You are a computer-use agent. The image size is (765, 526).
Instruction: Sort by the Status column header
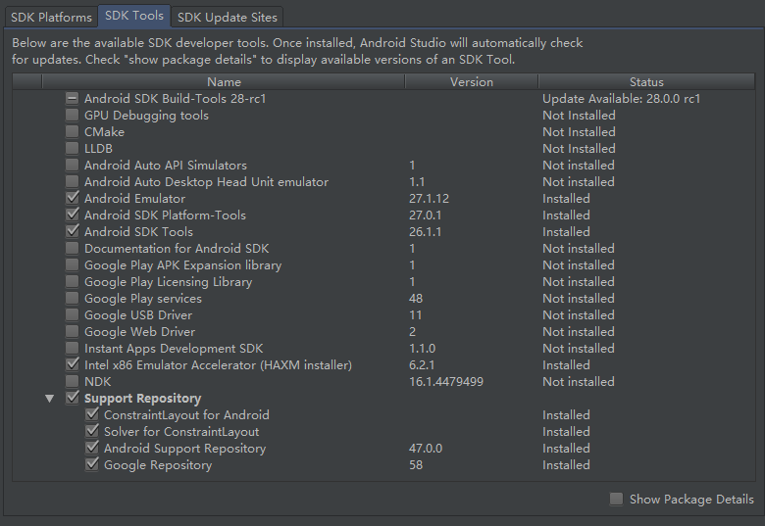point(646,82)
